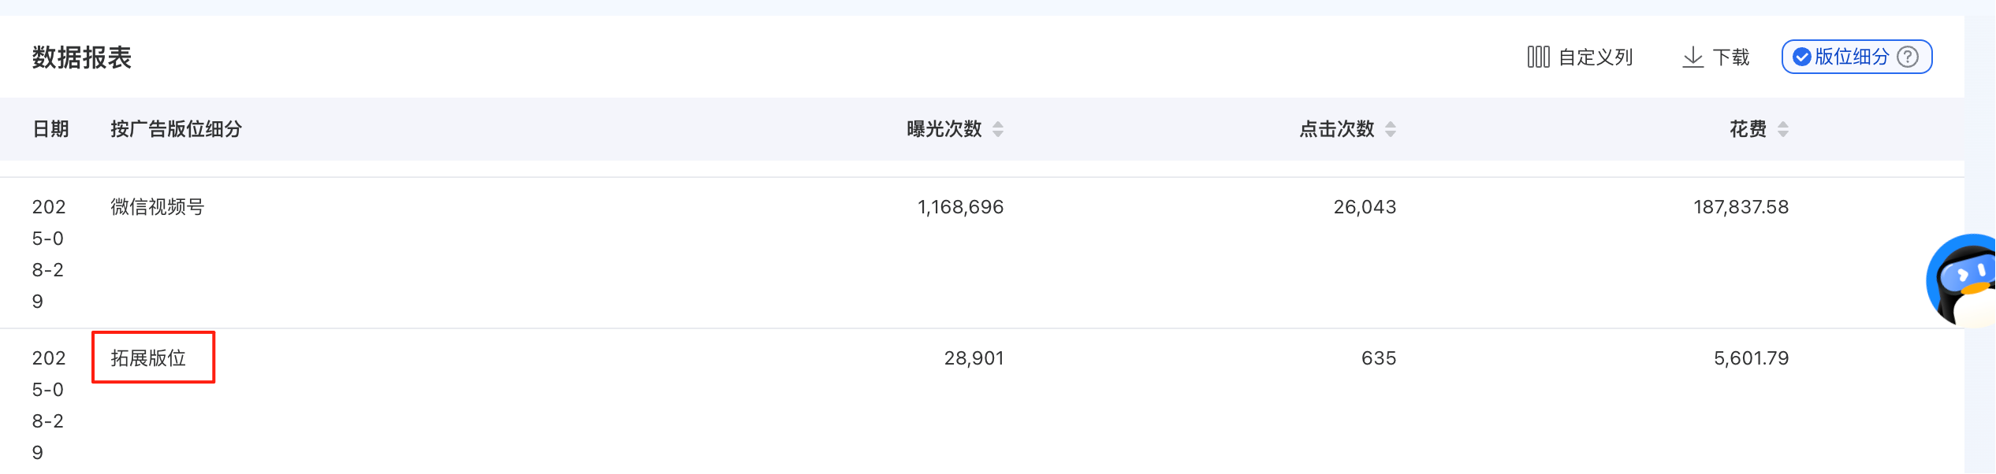Click the 日期 column header
This screenshot has width=1996, height=474.
pyautogui.click(x=50, y=129)
